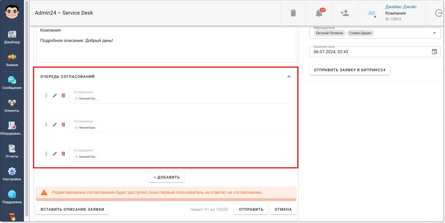Click the logout icon at top right
This screenshot has width=445, height=223.
439,13
